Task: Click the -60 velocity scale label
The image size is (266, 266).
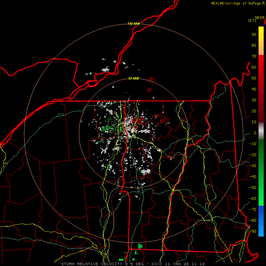Action: click(253, 199)
